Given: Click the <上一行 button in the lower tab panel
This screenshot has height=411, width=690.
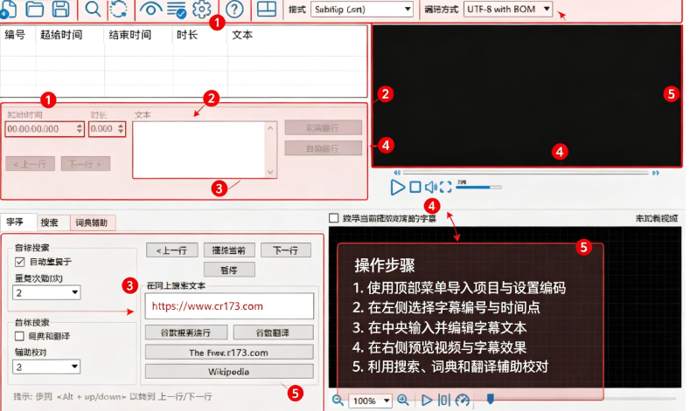Looking at the screenshot, I should 172,250.
